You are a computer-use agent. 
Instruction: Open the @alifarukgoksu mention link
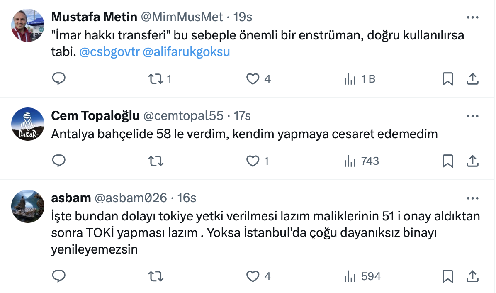(x=186, y=52)
